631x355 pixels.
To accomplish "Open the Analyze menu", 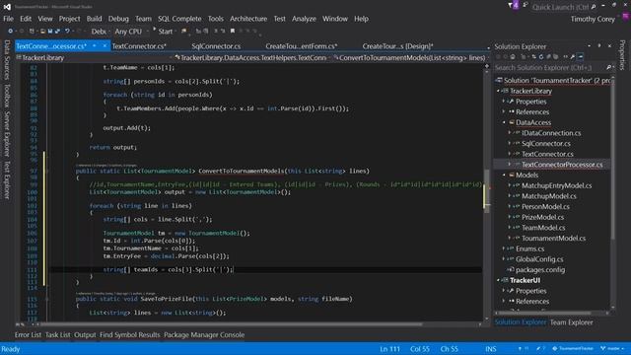I will coord(304,19).
